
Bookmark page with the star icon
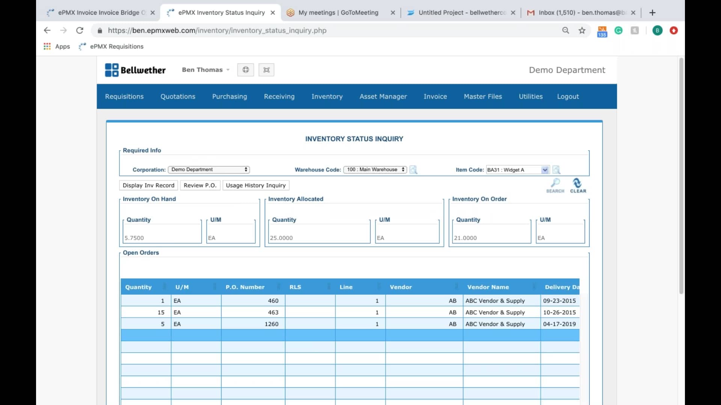pyautogui.click(x=582, y=30)
